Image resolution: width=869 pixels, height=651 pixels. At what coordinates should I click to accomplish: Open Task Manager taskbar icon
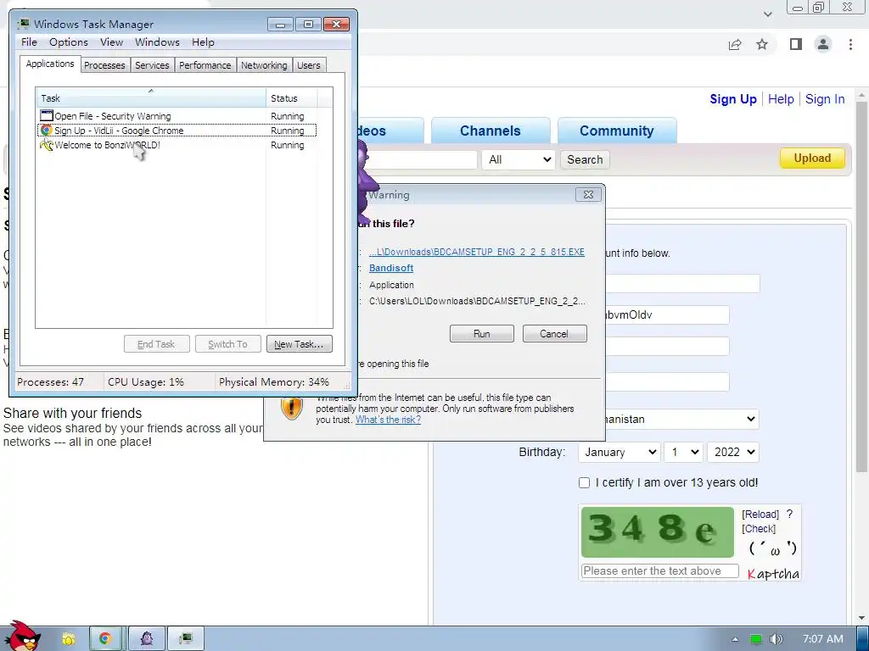click(186, 639)
